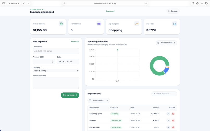The image size is (210, 131).
Task: Click the trend arrow icon on Top category
Action: coord(137,24)
